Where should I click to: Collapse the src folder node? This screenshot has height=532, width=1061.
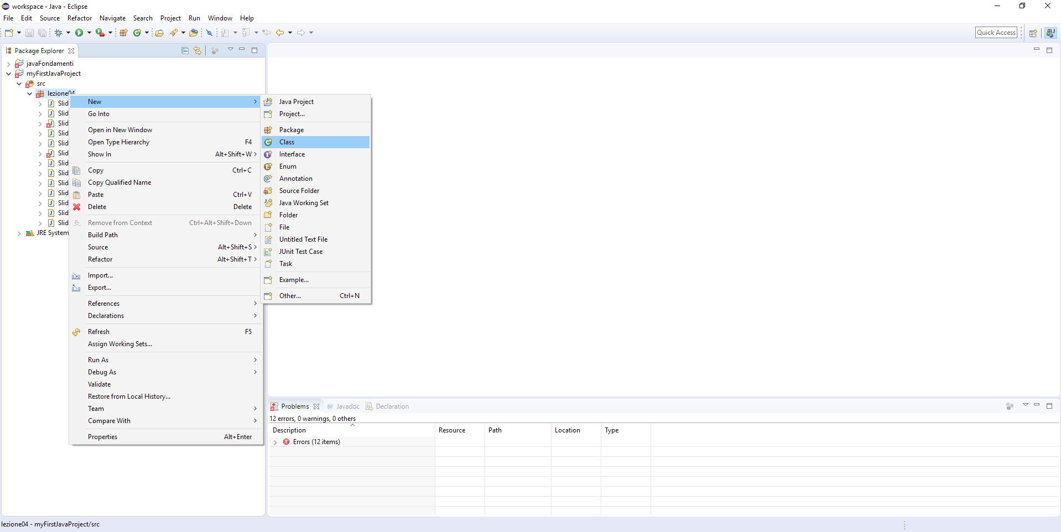tap(19, 84)
